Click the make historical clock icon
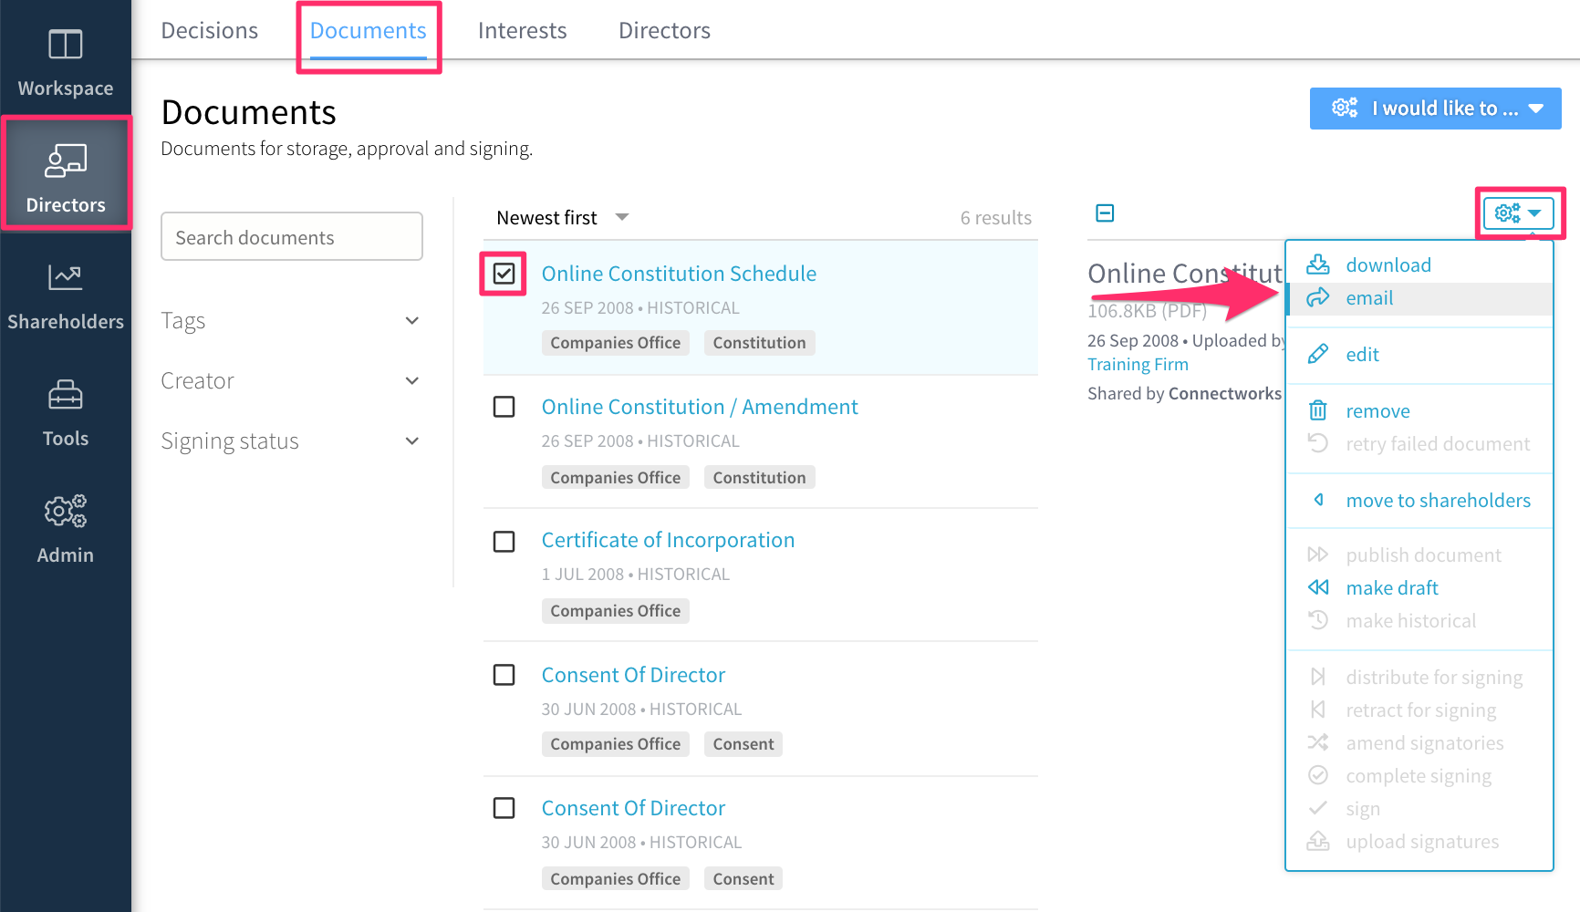The width and height of the screenshot is (1580, 912). click(x=1318, y=620)
